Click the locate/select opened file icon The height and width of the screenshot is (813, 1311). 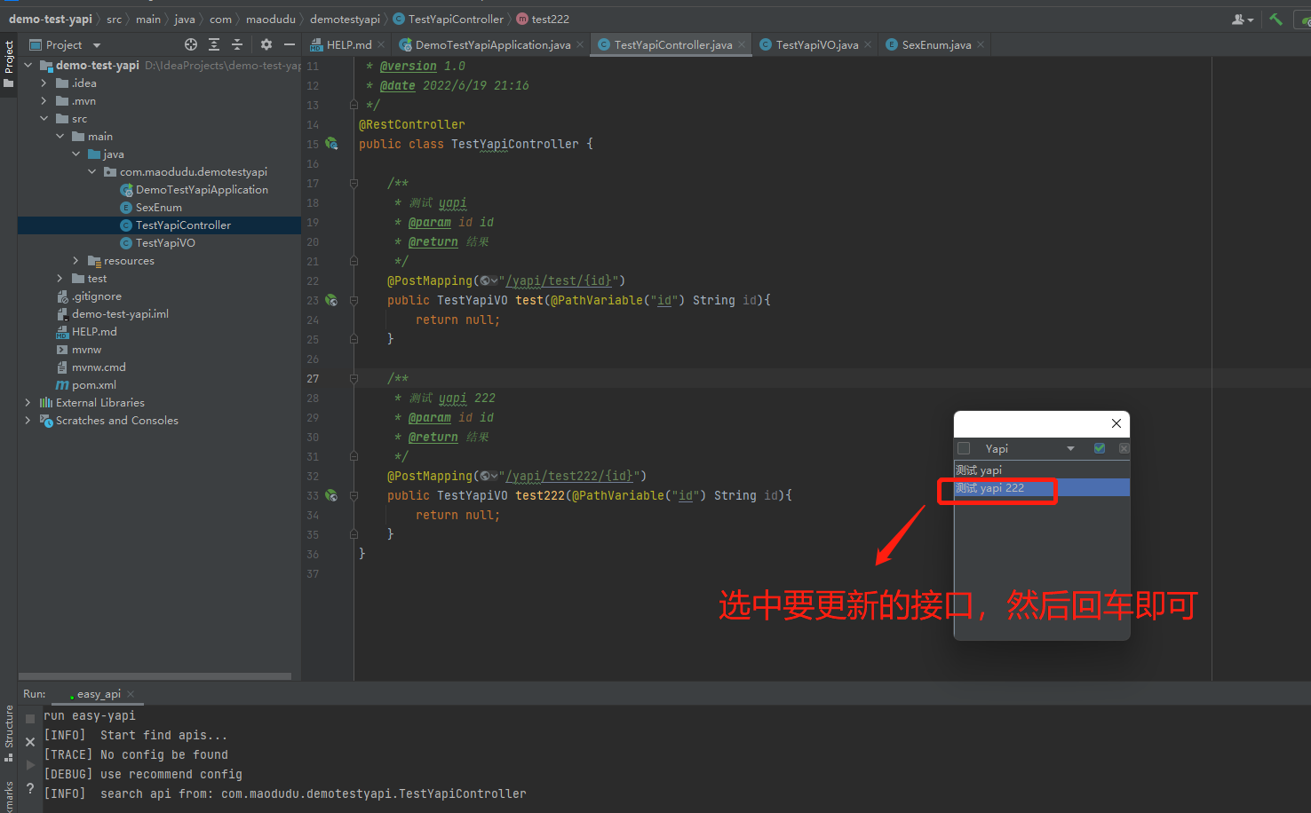click(x=191, y=44)
